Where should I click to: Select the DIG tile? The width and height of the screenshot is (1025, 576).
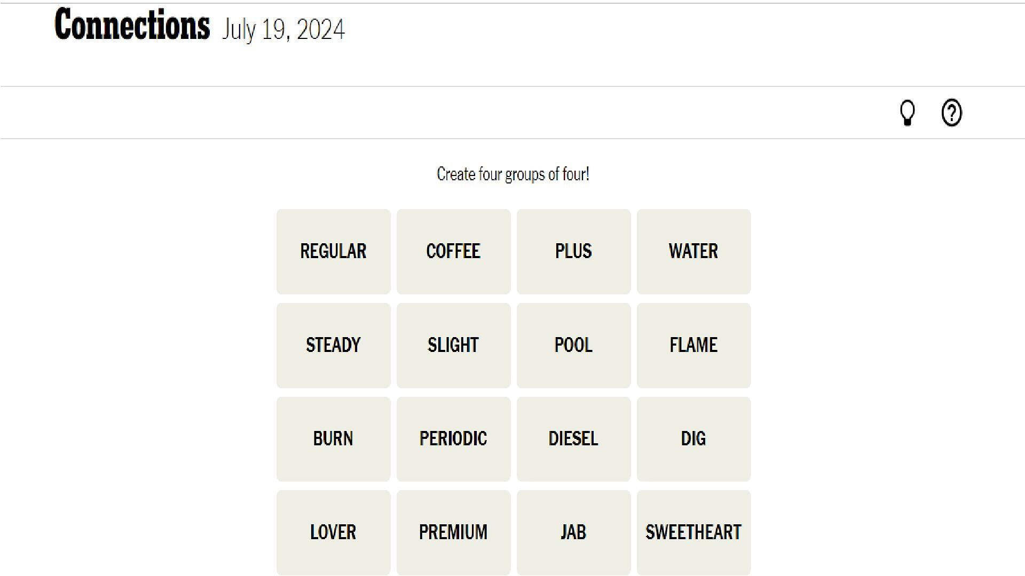[693, 439]
